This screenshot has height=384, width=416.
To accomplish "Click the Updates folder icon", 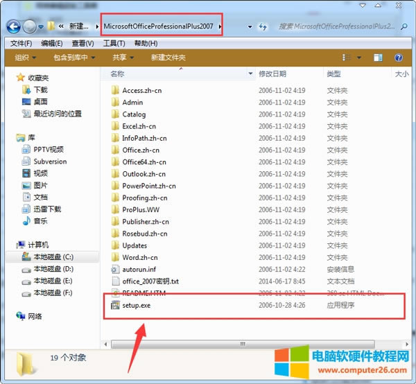I will [115, 245].
